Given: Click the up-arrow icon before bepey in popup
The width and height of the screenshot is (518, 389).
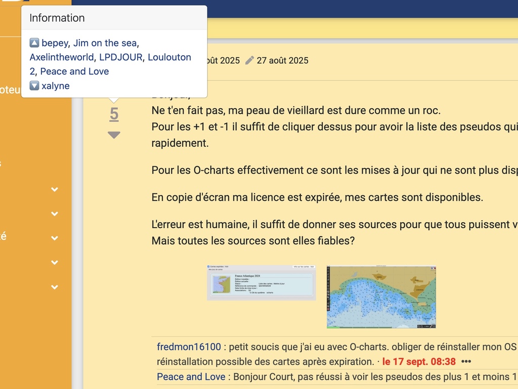Looking at the screenshot, I should click(x=34, y=43).
